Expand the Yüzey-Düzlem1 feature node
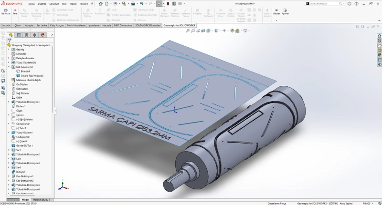This screenshot has width=382, height=205. coord(9,133)
